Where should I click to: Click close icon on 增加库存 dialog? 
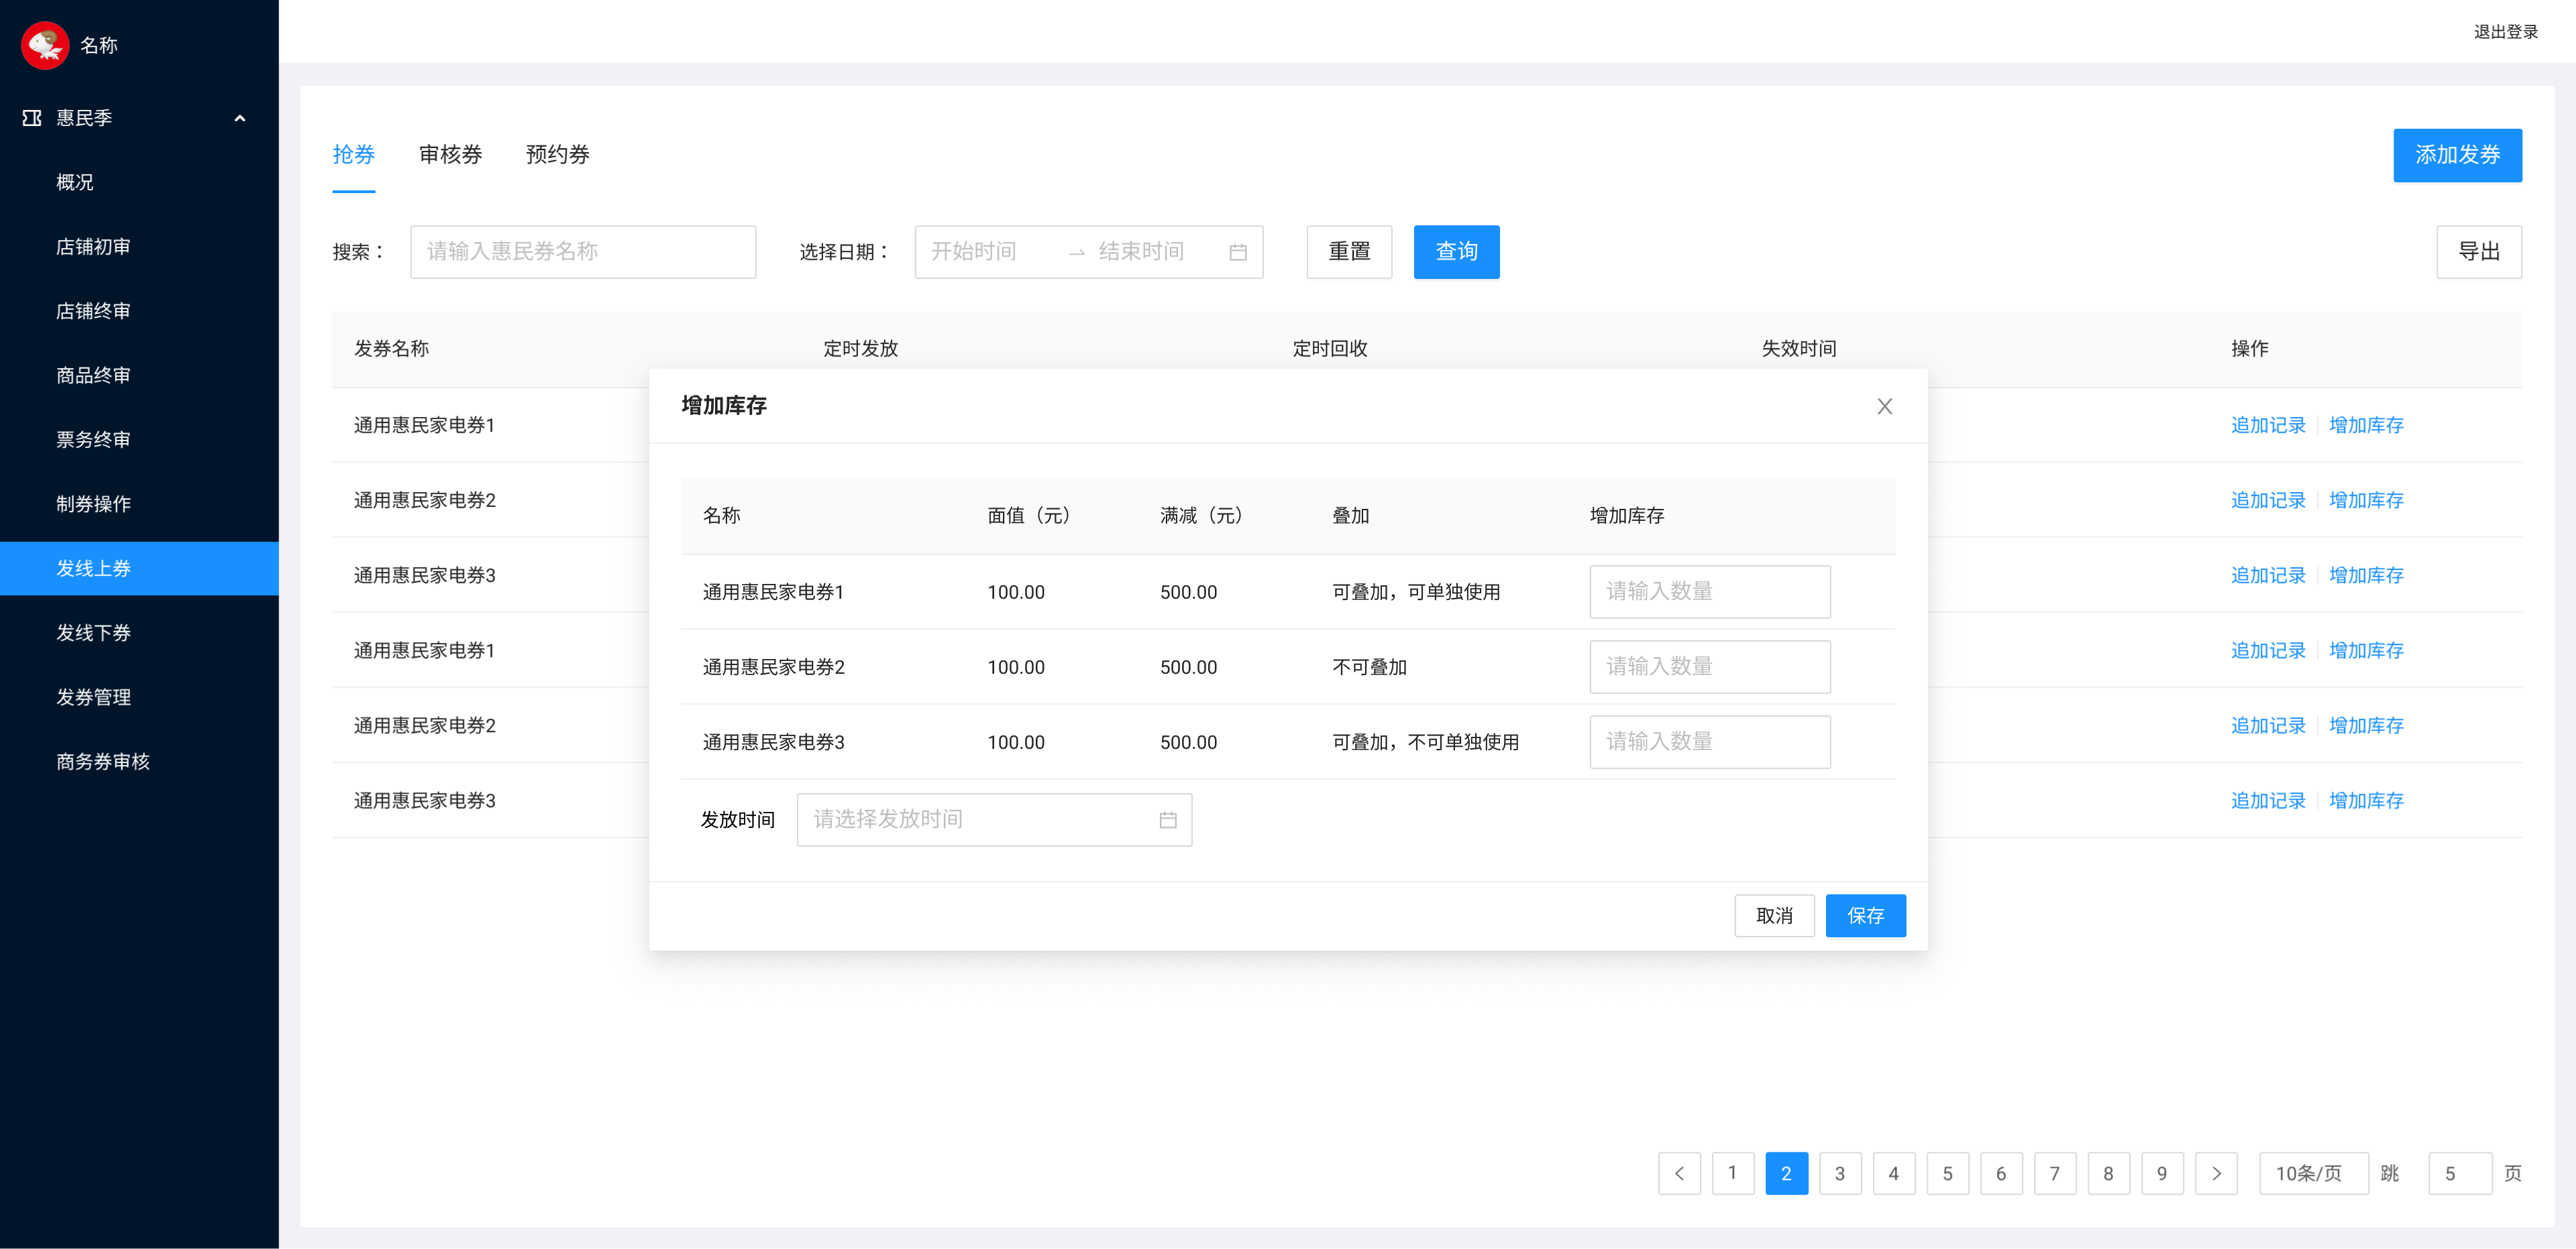[x=1884, y=407]
